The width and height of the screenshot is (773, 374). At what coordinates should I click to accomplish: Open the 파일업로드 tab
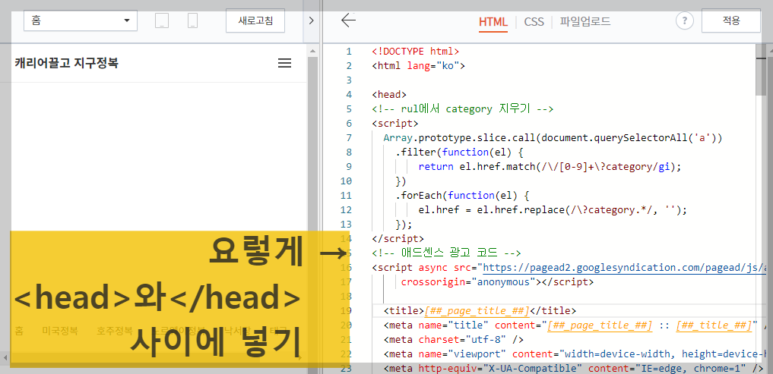(x=585, y=21)
